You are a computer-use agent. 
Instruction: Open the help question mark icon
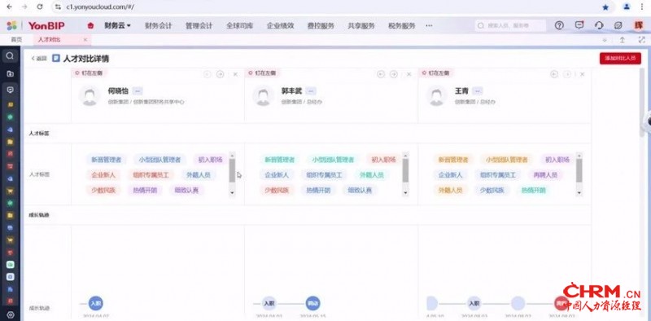click(x=559, y=25)
